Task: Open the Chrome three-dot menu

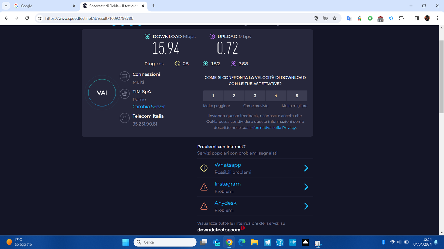Action: pos(437,18)
